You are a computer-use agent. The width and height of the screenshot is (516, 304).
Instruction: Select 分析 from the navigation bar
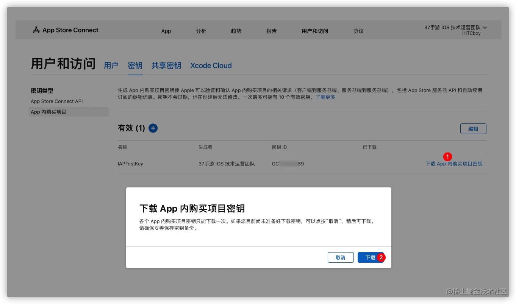coord(201,31)
